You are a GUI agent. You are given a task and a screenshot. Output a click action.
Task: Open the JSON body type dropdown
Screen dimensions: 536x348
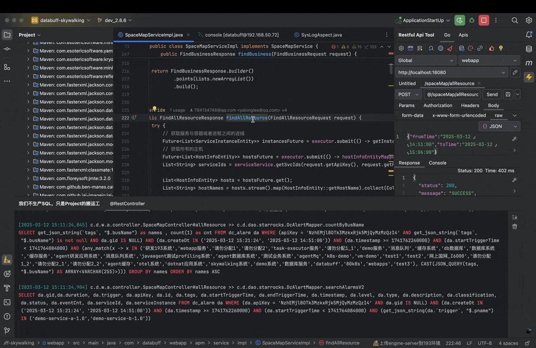[496, 126]
